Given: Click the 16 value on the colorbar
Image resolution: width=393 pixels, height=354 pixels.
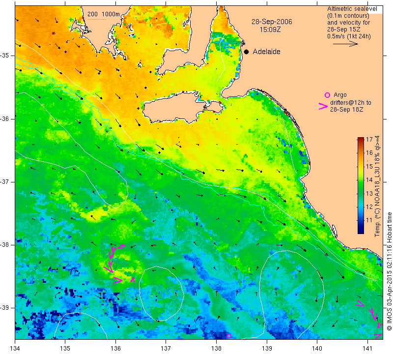Looking at the screenshot, I should click(369, 152).
